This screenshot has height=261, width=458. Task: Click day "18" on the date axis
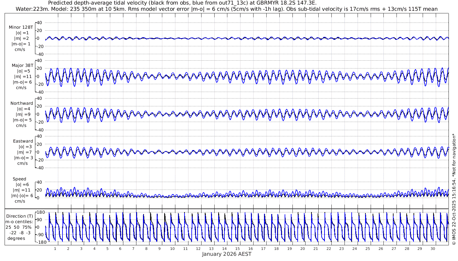click(276, 249)
